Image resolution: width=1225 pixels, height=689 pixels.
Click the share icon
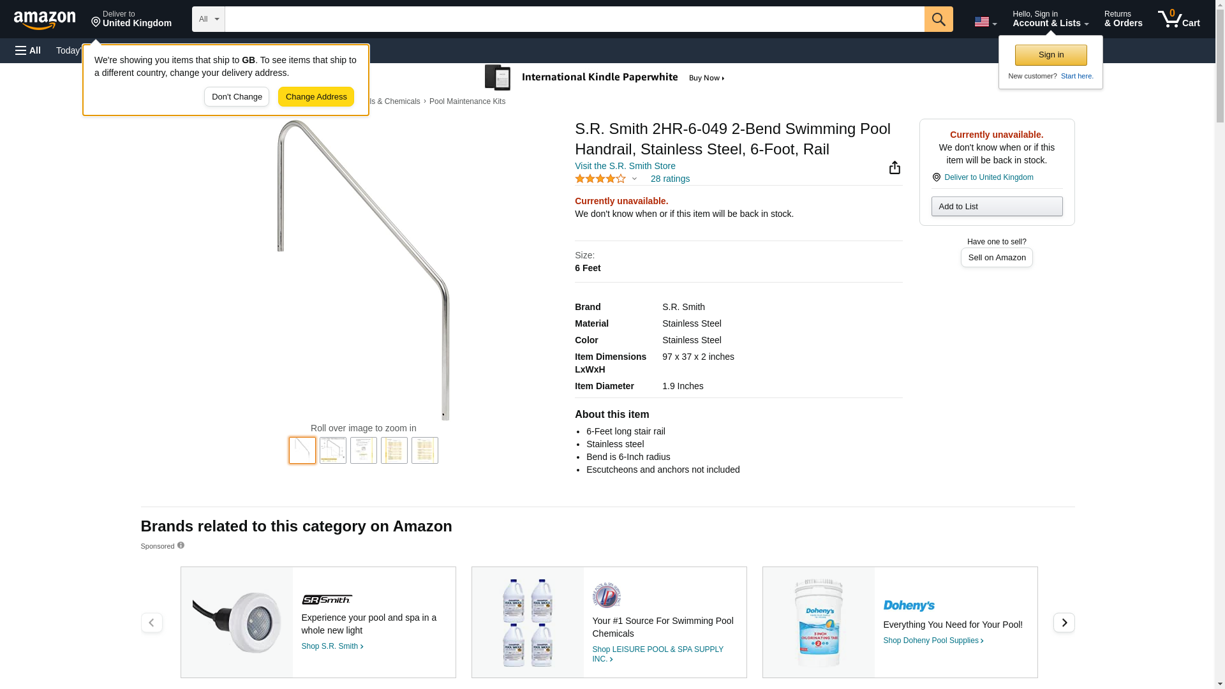tap(895, 168)
